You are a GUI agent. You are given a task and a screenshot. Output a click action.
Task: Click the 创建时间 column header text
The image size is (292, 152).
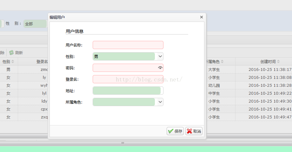click(268, 61)
